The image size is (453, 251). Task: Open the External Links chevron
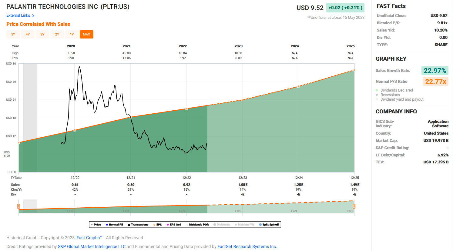click(33, 15)
